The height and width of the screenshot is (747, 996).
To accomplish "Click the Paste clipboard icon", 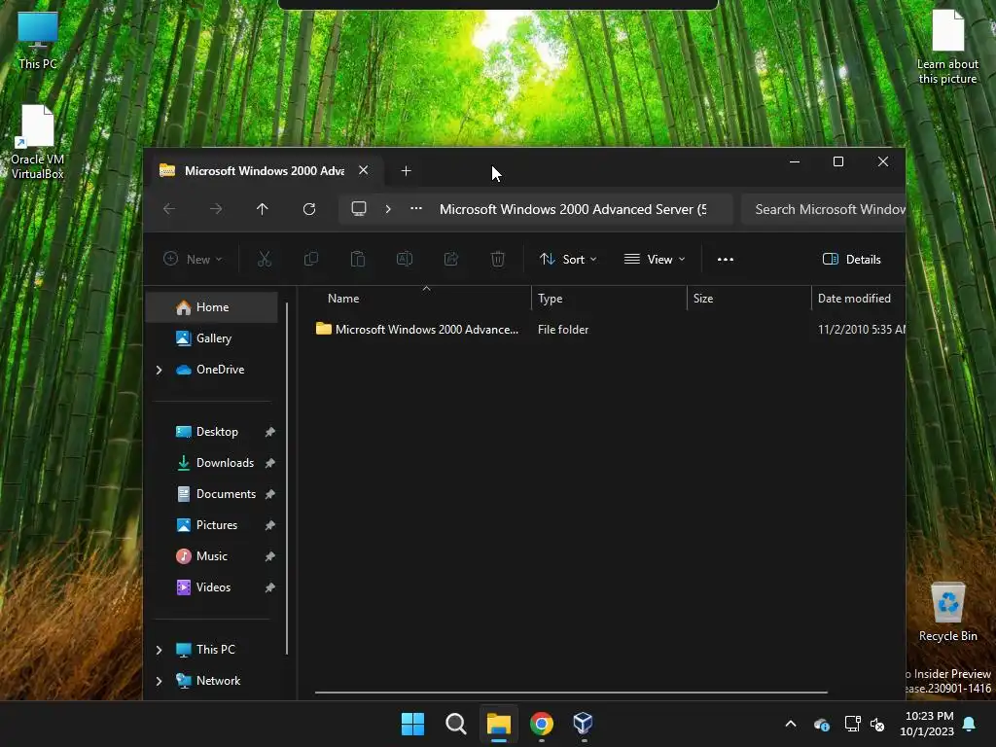I will tap(358, 259).
